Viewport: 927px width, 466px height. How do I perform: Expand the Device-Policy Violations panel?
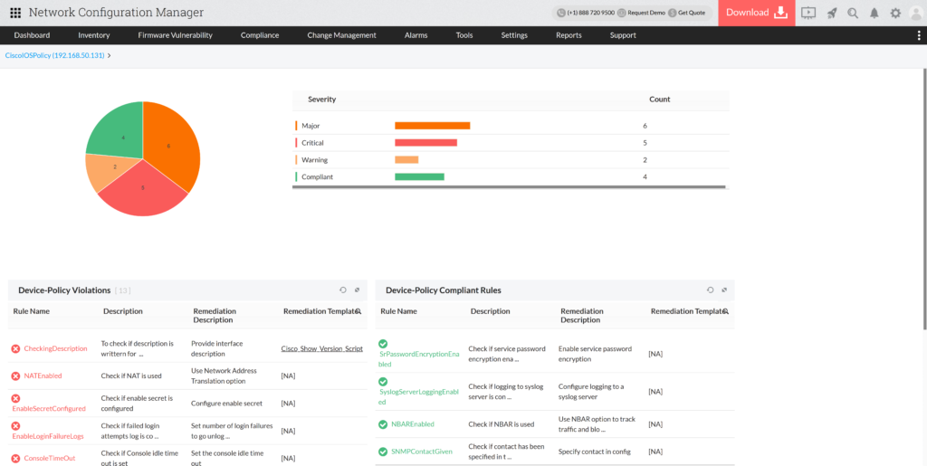[x=358, y=290]
